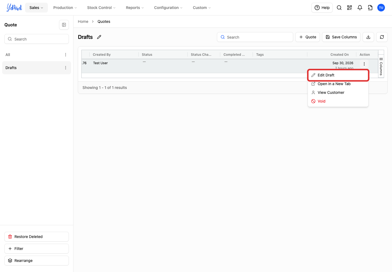Click the sidebar Search field
This screenshot has height=272, width=392.
click(x=36, y=39)
